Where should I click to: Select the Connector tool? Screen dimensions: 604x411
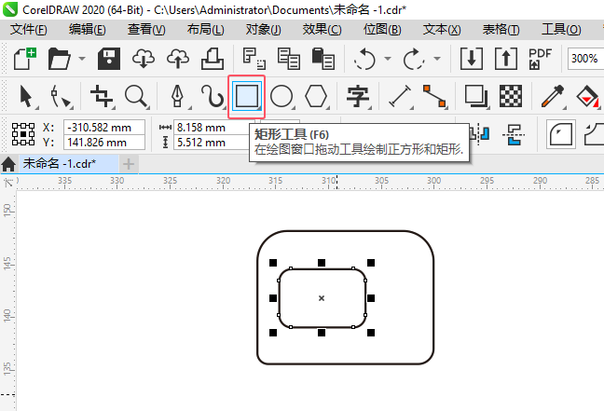(x=434, y=96)
